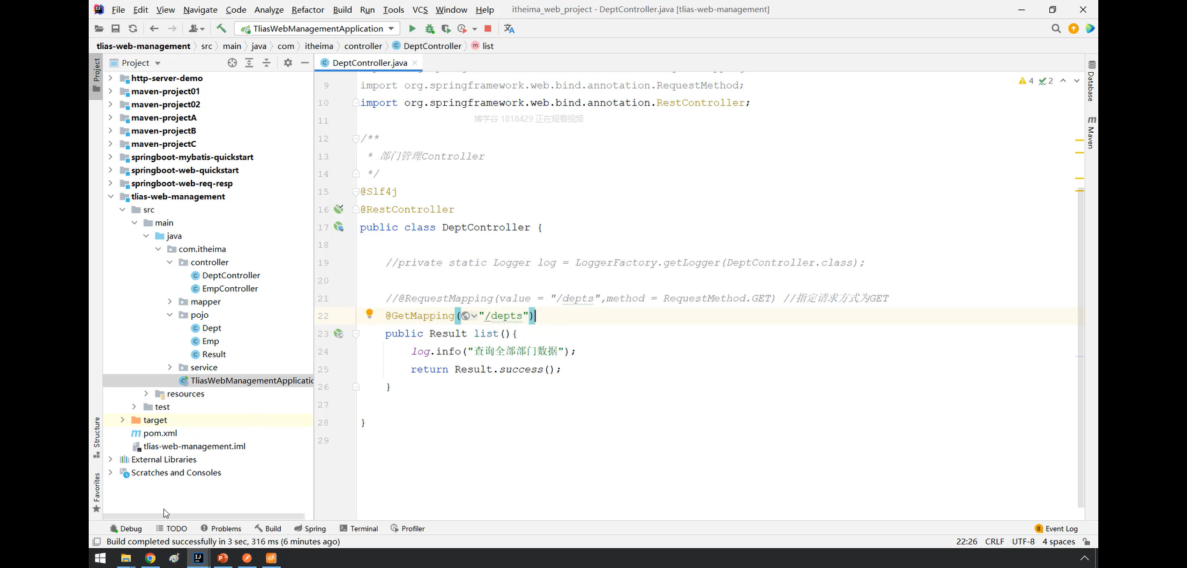Navigate back with left arrow
1187x568 pixels.
(x=154, y=29)
